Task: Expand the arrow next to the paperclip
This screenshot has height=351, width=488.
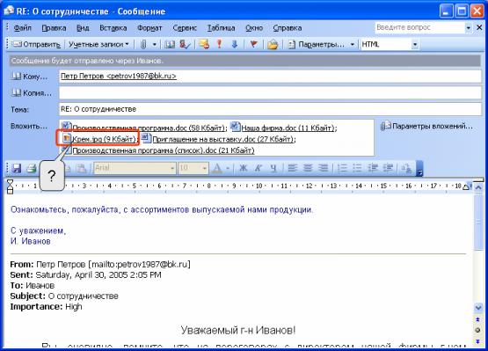Action: tap(155, 45)
